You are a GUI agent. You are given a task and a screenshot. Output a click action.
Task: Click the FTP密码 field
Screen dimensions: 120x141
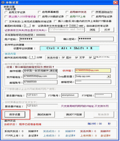(103, 95)
